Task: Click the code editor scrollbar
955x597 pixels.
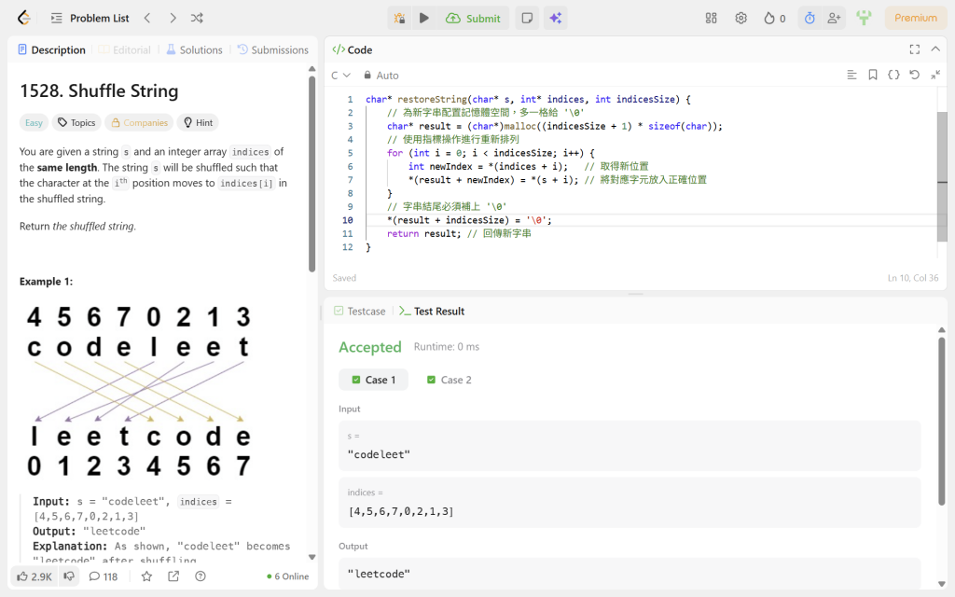Action: point(942,176)
